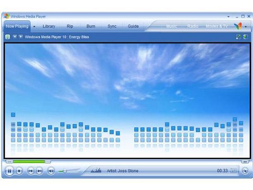253x190 pixels.
Task: Open the Now Playing tab
Action: click(x=17, y=26)
